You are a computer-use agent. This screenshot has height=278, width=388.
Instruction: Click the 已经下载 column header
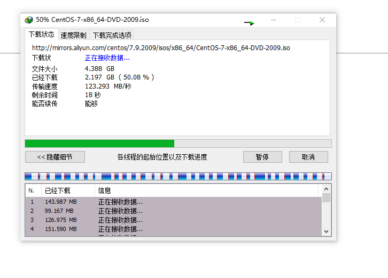[x=68, y=190]
